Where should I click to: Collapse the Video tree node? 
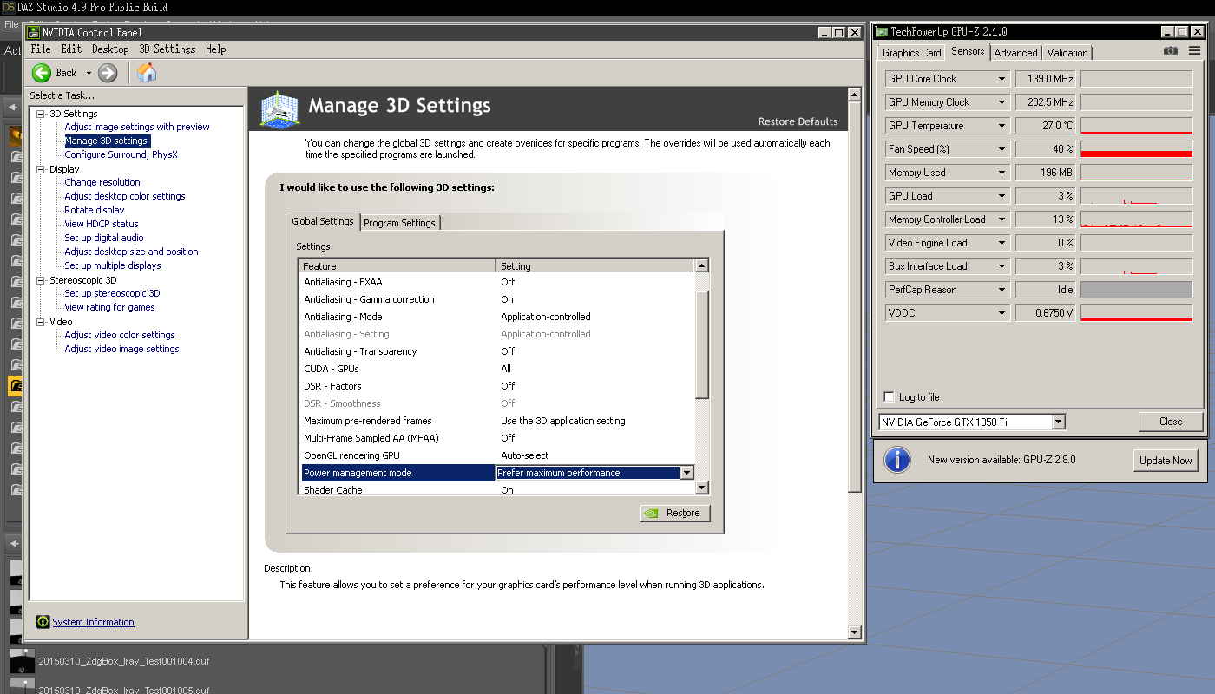pos(40,322)
